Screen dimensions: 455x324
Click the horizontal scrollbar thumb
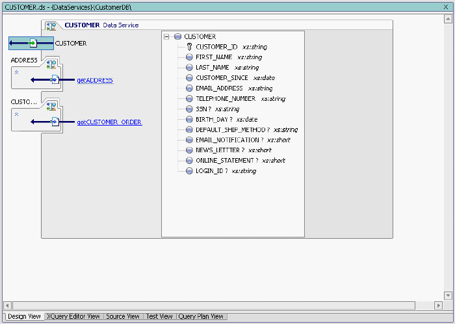coord(214,305)
